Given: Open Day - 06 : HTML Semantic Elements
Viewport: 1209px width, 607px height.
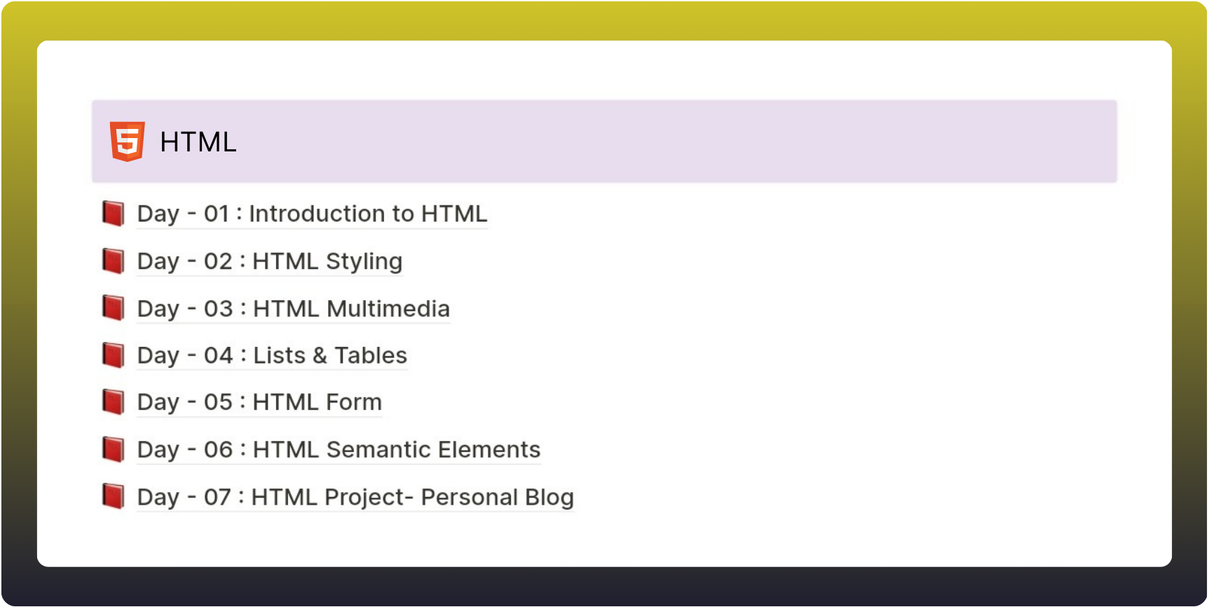Looking at the screenshot, I should tap(339, 450).
